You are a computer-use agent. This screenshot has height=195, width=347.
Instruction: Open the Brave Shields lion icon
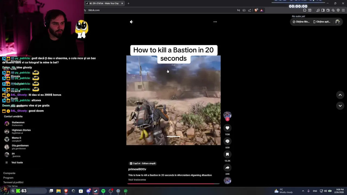[x=256, y=10]
